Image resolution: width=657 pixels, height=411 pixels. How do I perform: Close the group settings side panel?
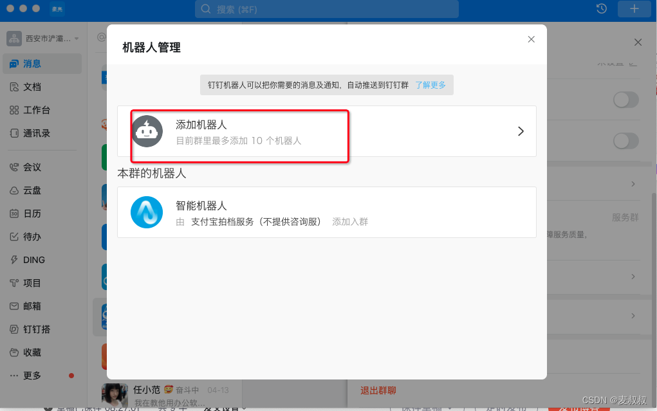tap(638, 42)
